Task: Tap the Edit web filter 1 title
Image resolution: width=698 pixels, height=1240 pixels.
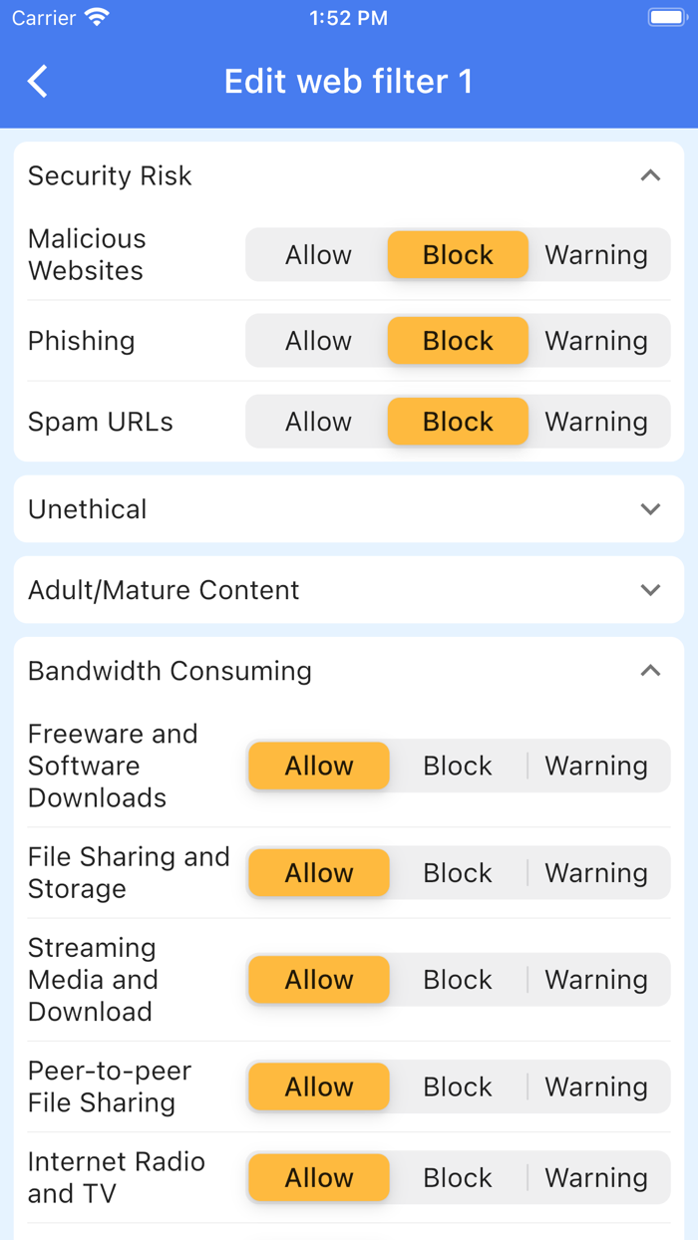Action: 349,81
